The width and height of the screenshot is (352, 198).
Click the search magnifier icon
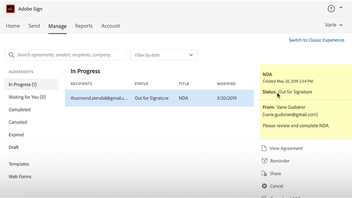coord(11,55)
